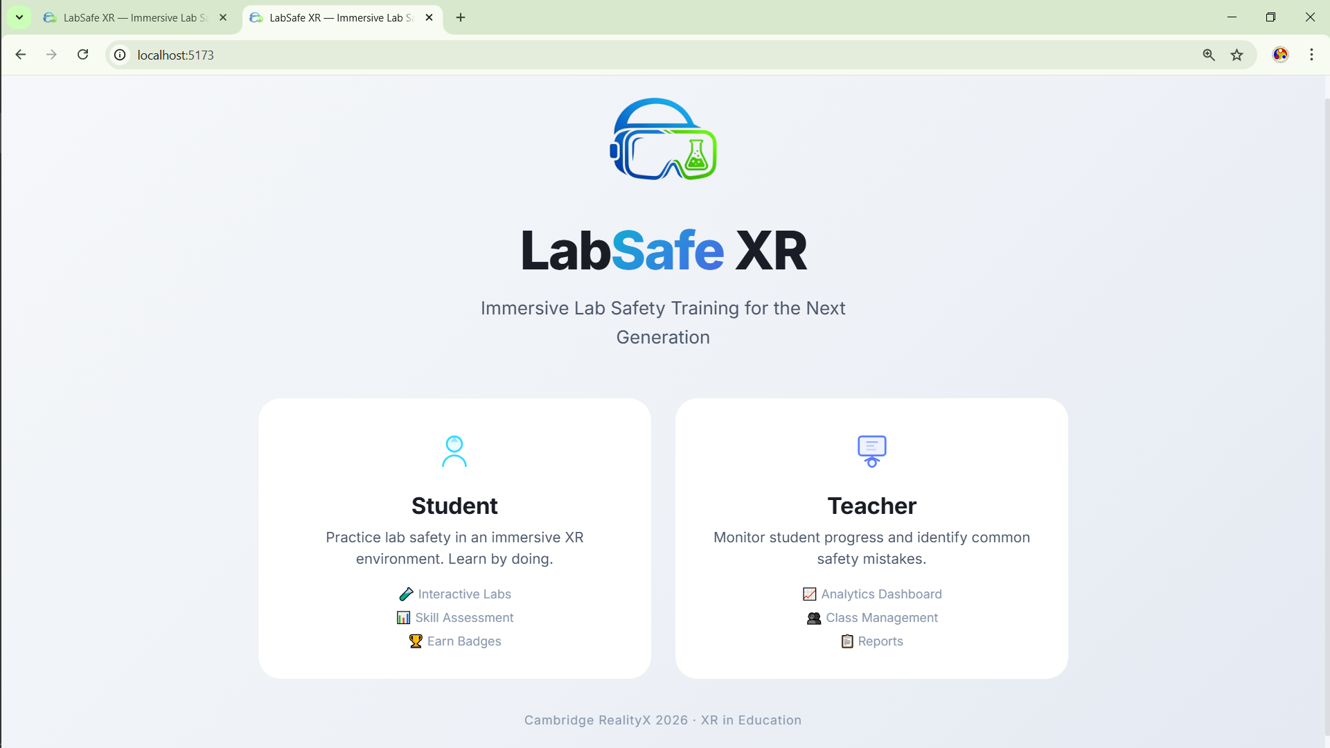The height and width of the screenshot is (748, 1330).
Task: Bookmark this page with the star
Action: [x=1237, y=55]
